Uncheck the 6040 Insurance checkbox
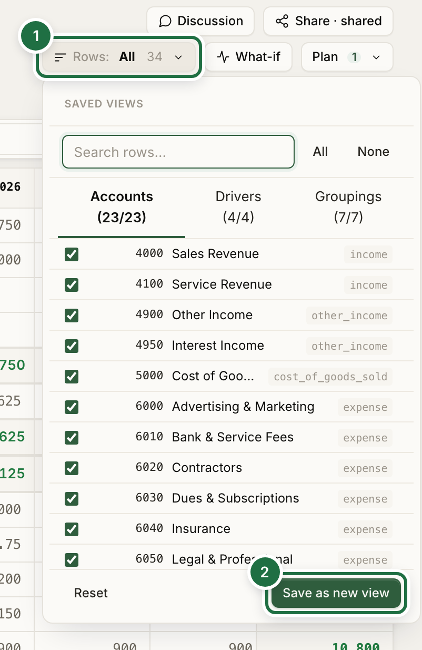 click(x=72, y=529)
